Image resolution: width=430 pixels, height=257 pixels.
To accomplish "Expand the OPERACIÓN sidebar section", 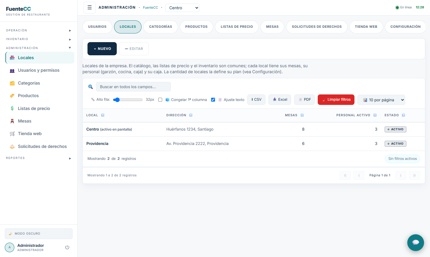I will coord(39,30).
